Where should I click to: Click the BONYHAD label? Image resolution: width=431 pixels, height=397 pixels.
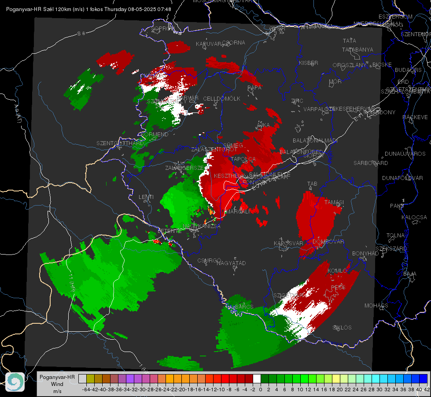pyautogui.click(x=365, y=253)
